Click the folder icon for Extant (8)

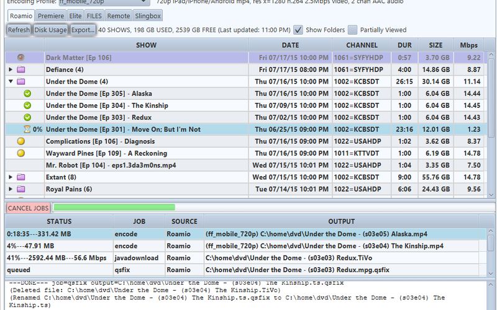coord(21,177)
